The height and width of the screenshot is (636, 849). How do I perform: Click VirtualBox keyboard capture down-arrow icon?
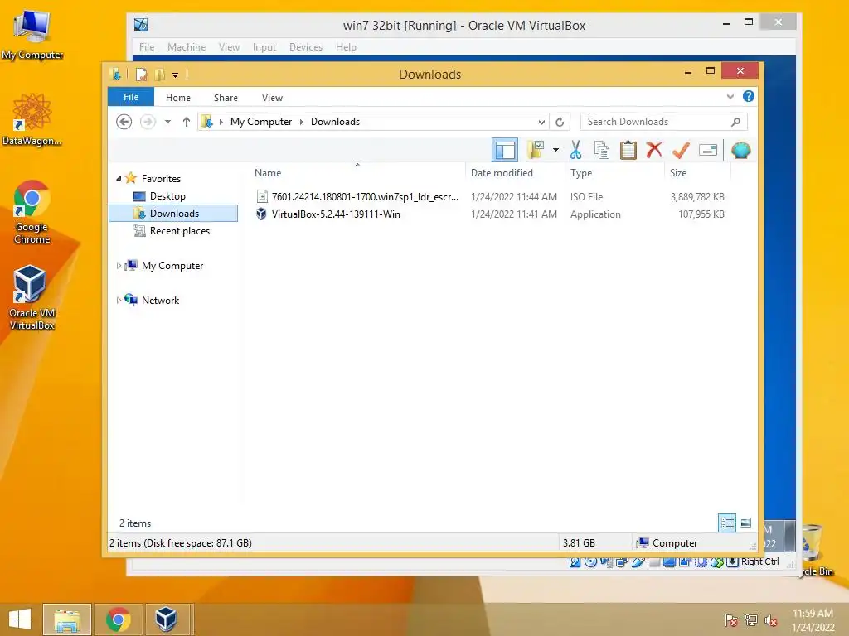[732, 562]
